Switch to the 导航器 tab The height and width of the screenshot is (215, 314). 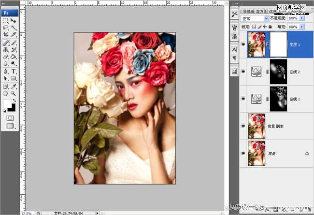[x=248, y=11]
